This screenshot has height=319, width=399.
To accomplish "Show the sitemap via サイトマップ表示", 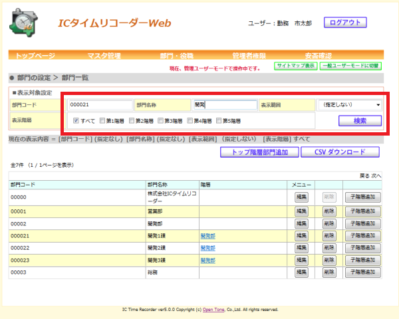I will [x=296, y=66].
